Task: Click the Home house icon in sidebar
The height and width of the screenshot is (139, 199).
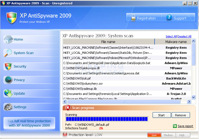Action: coord(8,39)
